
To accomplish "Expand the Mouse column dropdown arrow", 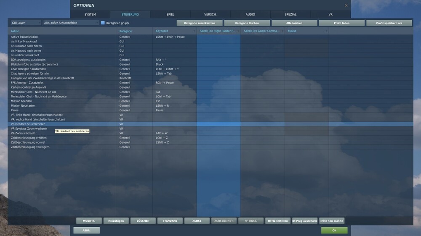I will pyautogui.click(x=327, y=31).
